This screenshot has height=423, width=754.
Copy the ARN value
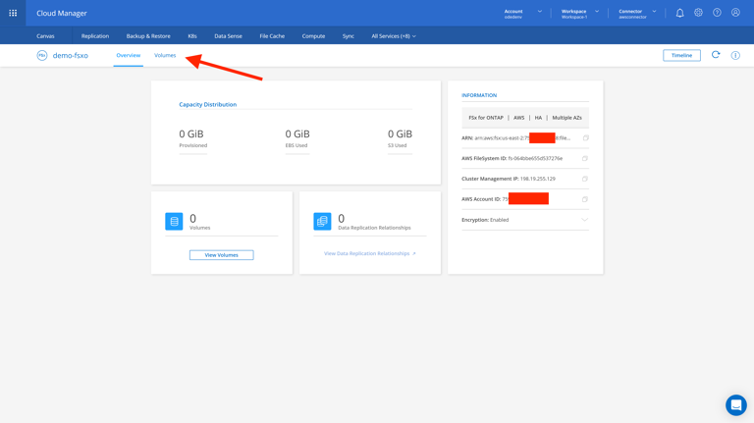point(585,138)
